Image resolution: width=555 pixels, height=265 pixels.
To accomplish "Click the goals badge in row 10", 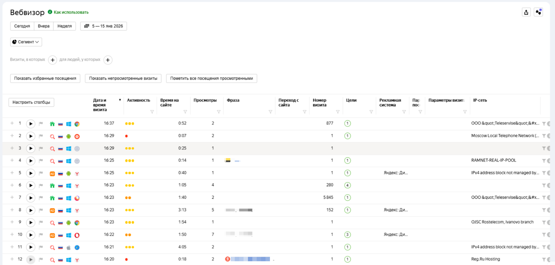I will click(347, 235).
